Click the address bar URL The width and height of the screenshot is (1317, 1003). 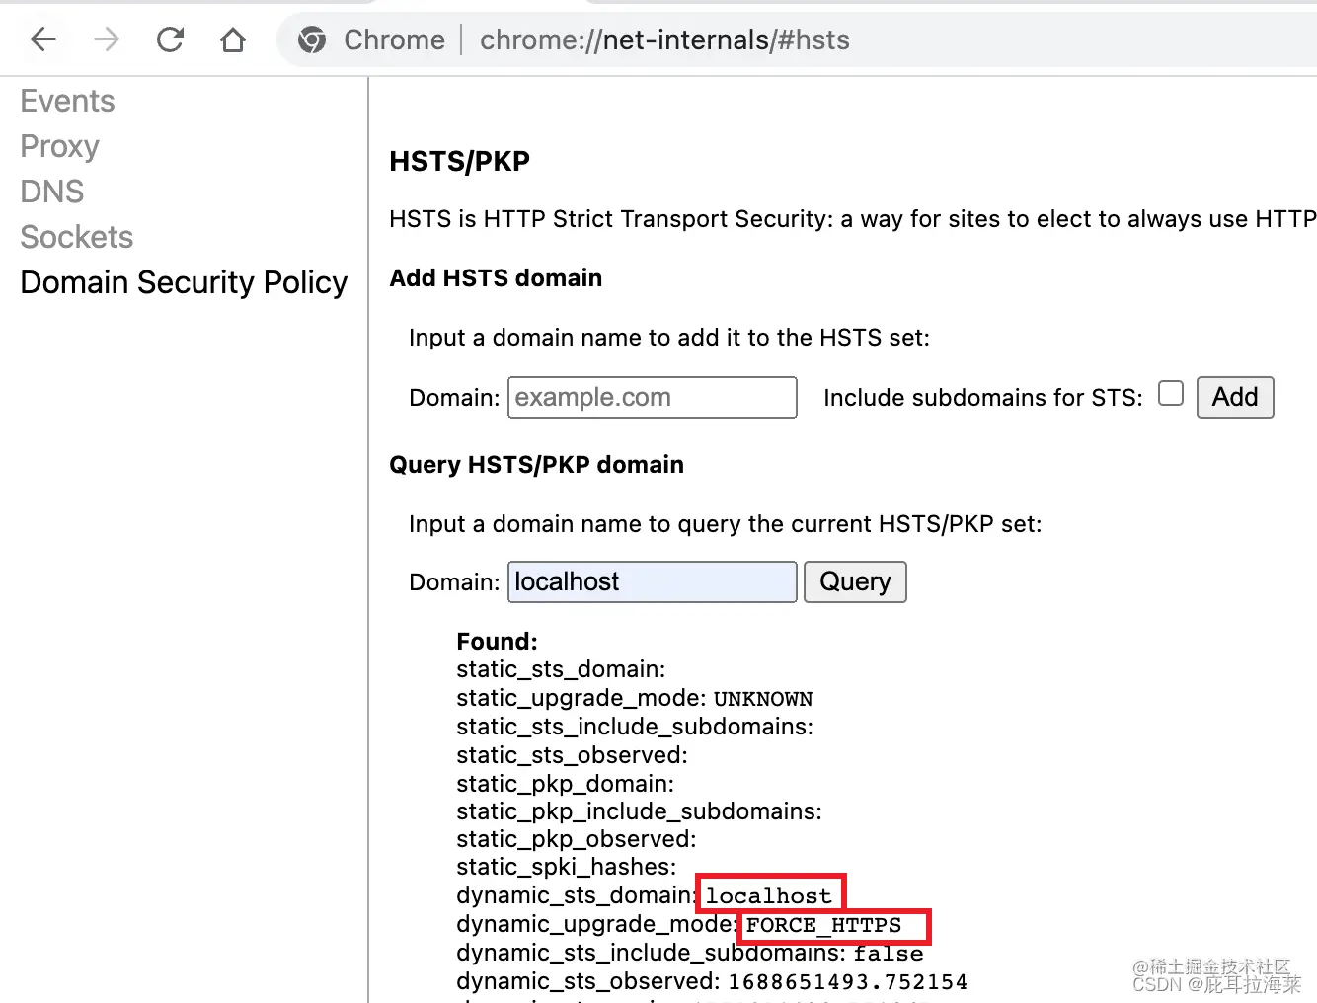pyautogui.click(x=663, y=39)
